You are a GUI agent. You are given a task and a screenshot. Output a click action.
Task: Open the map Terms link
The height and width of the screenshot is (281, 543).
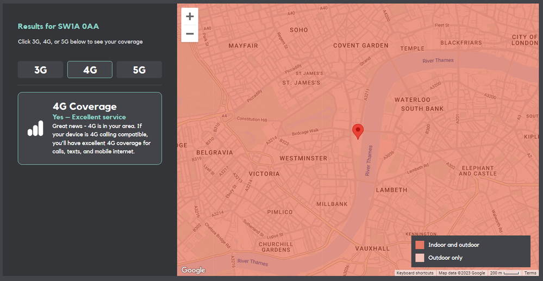530,273
